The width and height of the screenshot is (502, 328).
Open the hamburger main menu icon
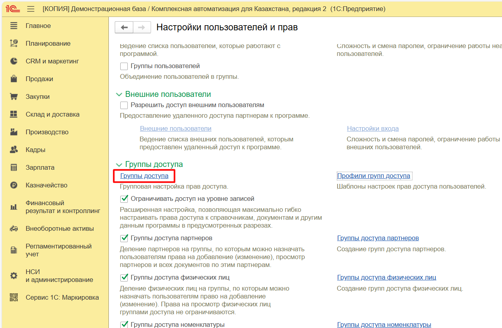tap(31, 9)
